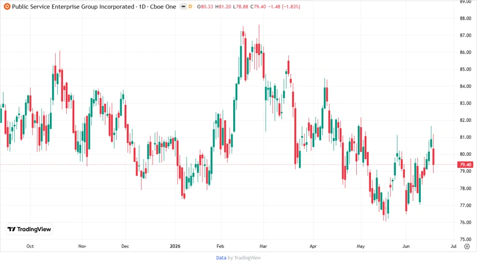Open the 'by TradingView' attribution link
The height and width of the screenshot is (264, 477).
(244, 258)
